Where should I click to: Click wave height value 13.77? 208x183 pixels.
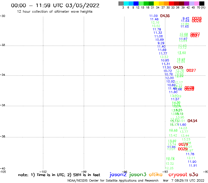click(x=184, y=132)
